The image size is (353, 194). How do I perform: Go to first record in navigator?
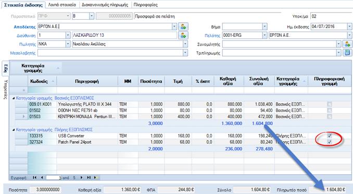click(34, 177)
